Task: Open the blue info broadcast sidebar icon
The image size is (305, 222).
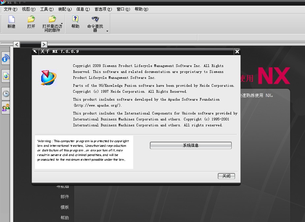Action: (6, 58)
